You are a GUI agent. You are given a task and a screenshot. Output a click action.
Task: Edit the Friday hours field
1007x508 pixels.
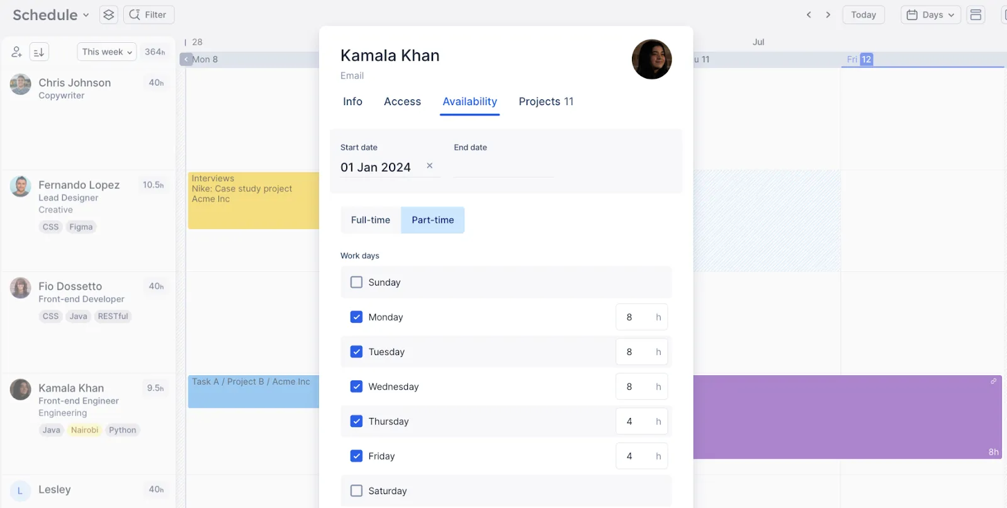[641, 456]
